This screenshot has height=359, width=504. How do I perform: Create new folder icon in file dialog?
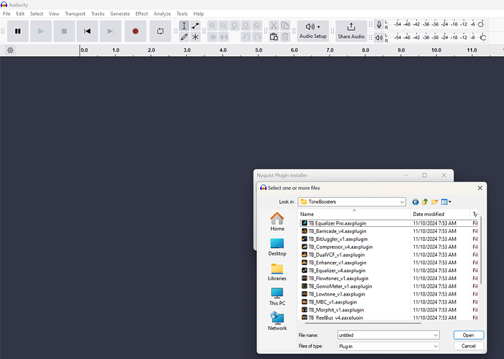pyautogui.click(x=435, y=202)
